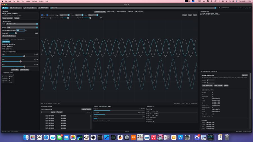Open Terminal from the Dock
253x142 pixels.
tap(100, 137)
